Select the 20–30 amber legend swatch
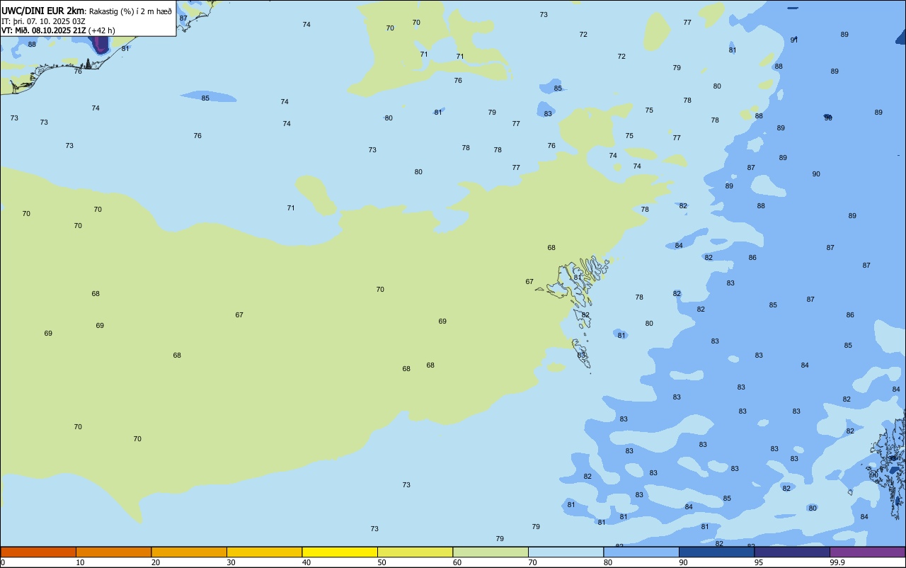This screenshot has width=906, height=568. click(x=189, y=552)
